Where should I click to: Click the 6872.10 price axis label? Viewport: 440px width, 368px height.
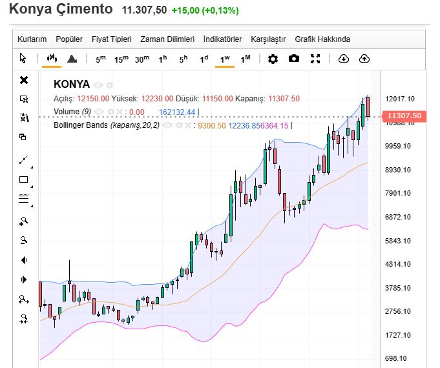[x=398, y=217]
